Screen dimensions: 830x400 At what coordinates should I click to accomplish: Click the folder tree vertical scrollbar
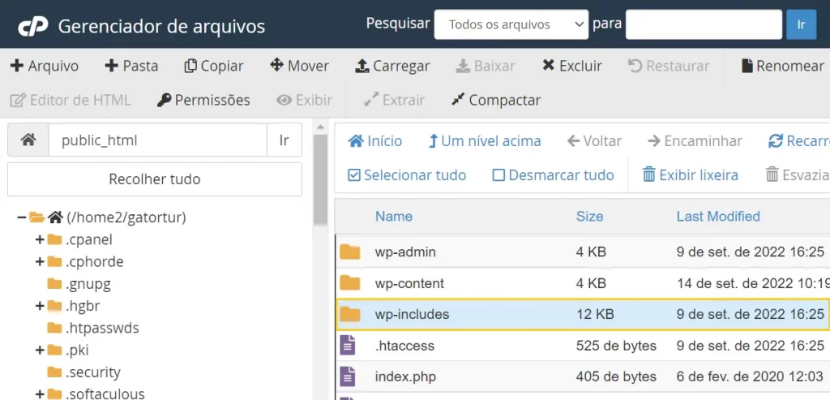(320, 180)
